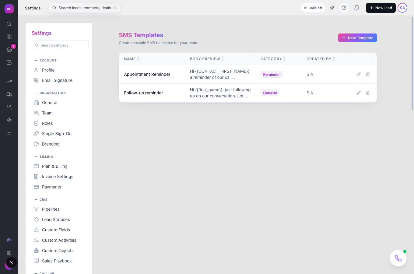Open the floating phone dialer button
414x274 pixels.
[398, 258]
